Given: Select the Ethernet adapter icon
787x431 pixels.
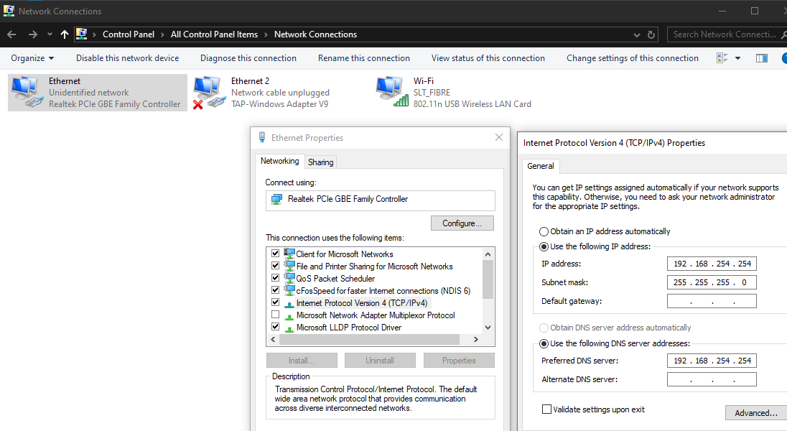Looking at the screenshot, I should 27,93.
